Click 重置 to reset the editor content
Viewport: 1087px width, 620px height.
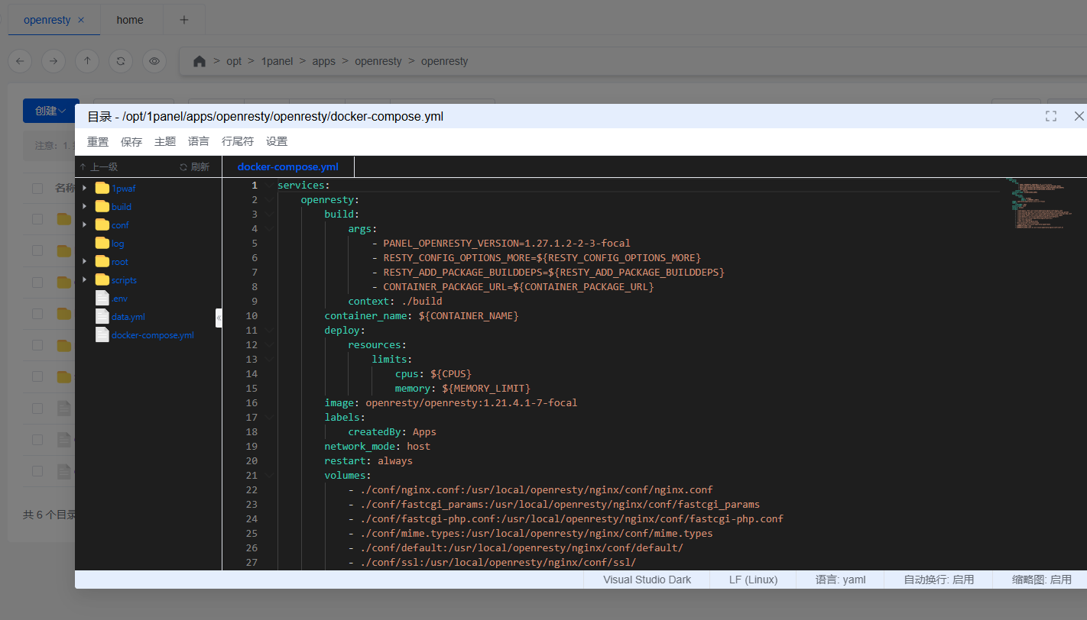pyautogui.click(x=98, y=141)
